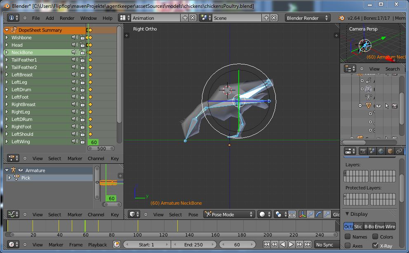Mute the Wishbone channel speaker icon
Screen dimensions: 409x253
click(75, 38)
